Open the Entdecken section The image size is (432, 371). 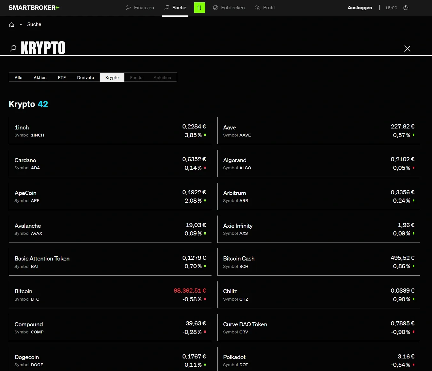click(x=229, y=8)
